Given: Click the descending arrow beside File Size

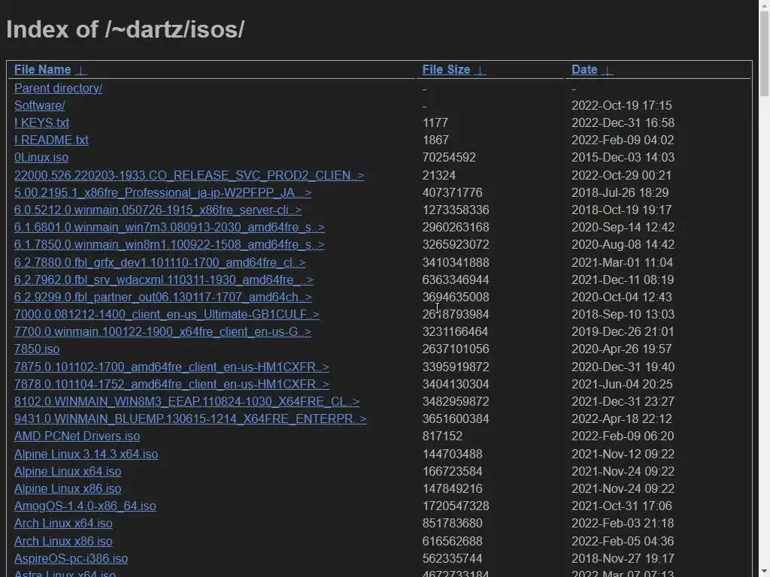Looking at the screenshot, I should click(x=480, y=70).
